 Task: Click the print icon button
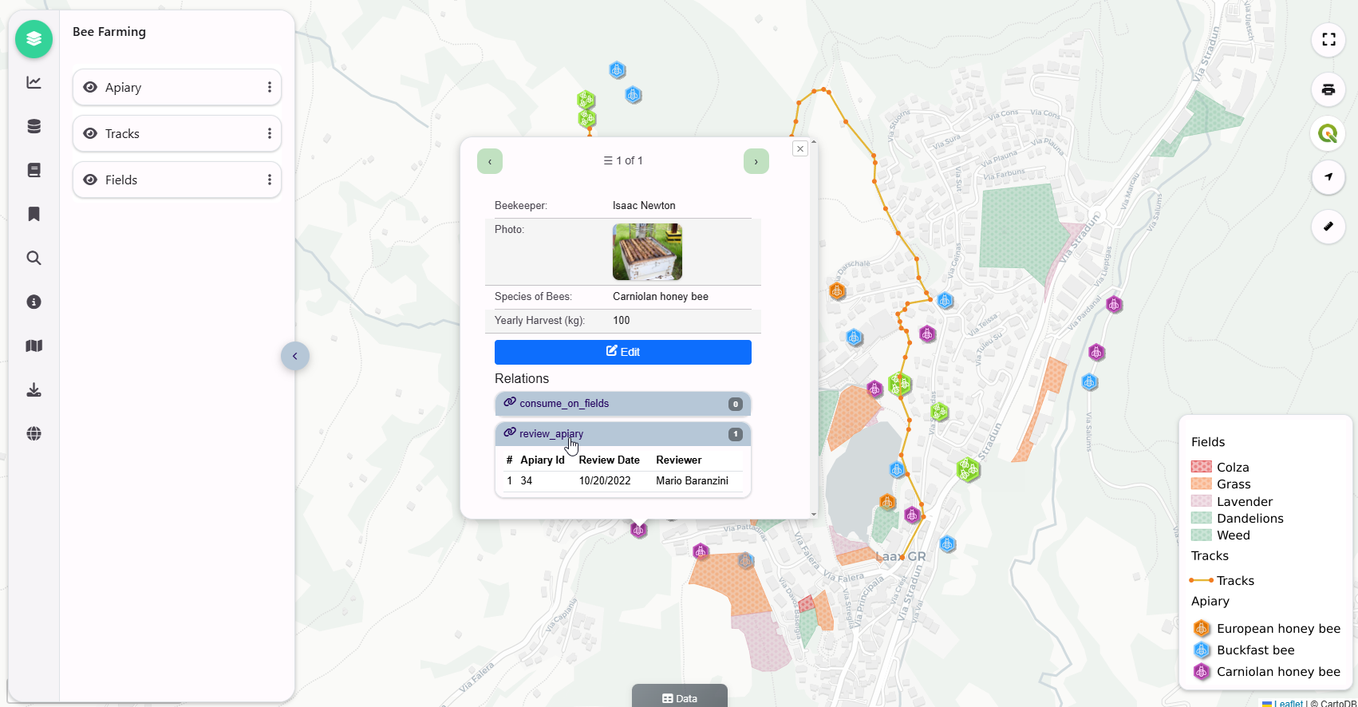click(1328, 89)
